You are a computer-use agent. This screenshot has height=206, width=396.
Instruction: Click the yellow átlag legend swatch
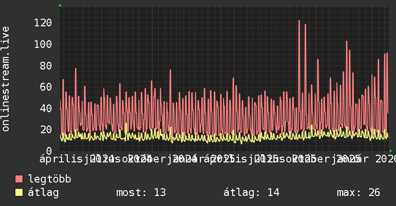tap(19, 193)
